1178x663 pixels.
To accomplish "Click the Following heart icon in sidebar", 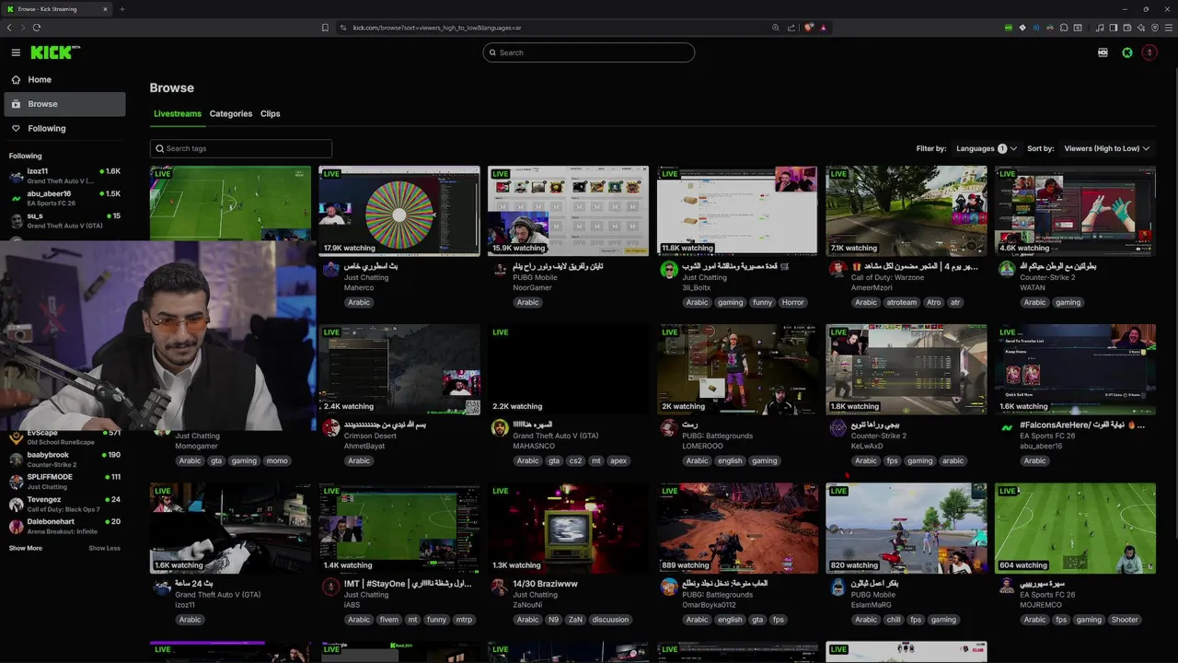I will (16, 128).
